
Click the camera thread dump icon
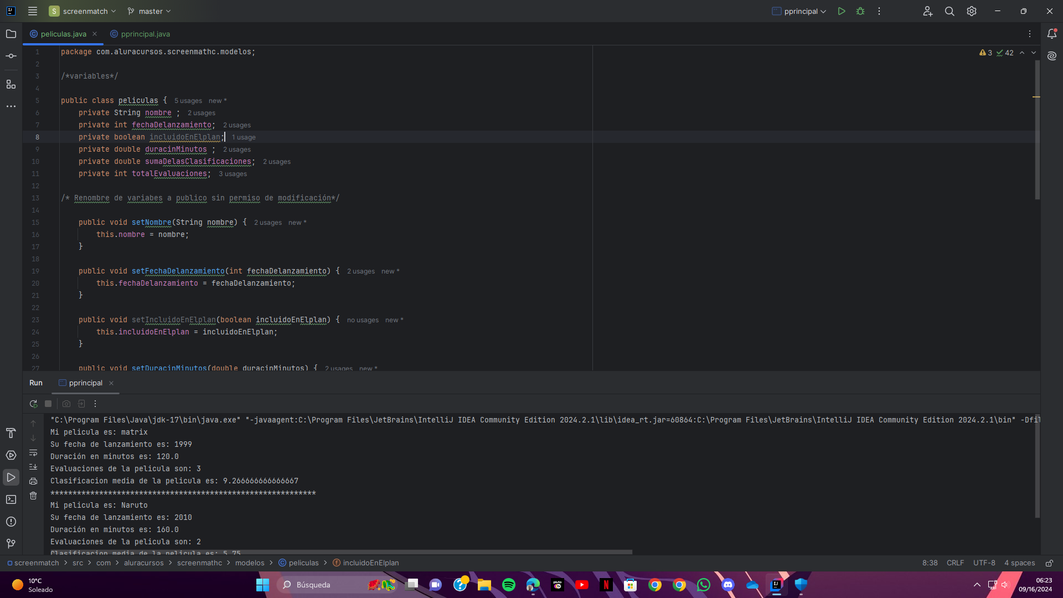click(66, 404)
